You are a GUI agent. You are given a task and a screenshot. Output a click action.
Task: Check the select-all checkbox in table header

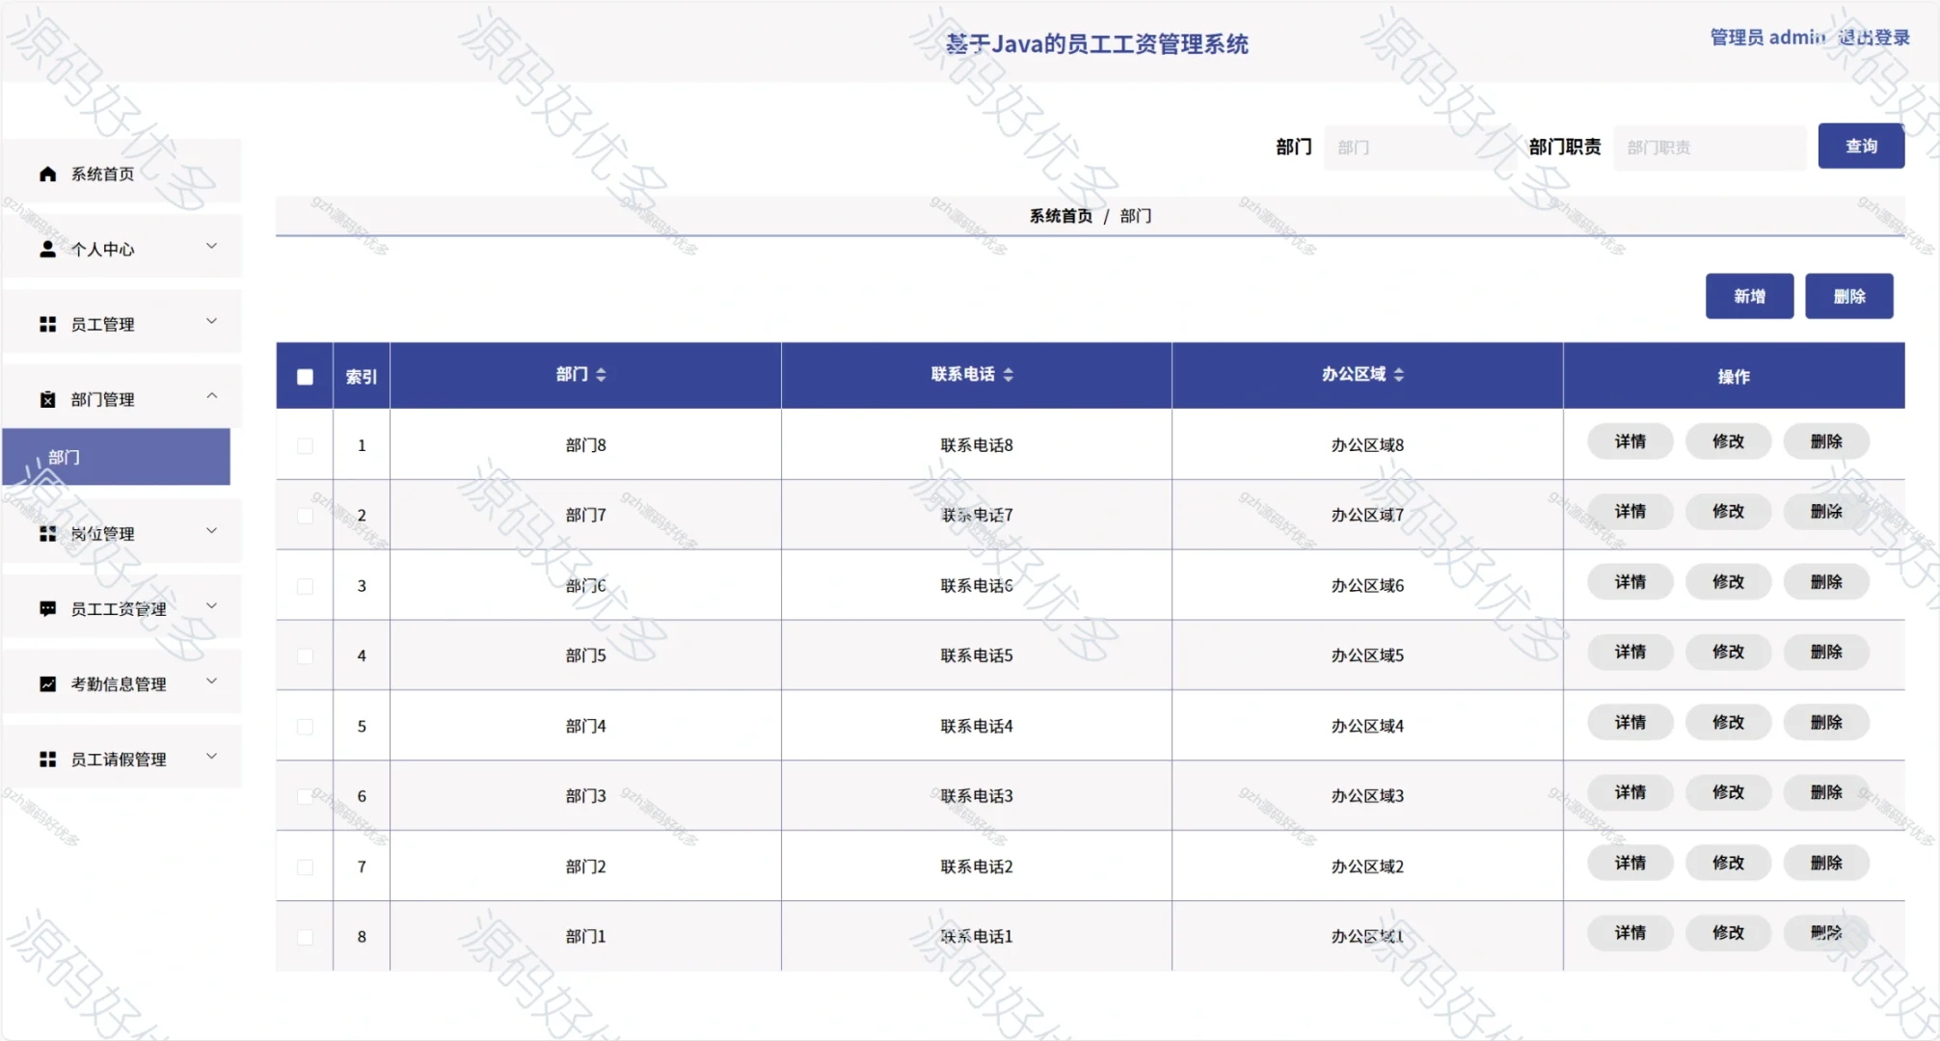304,377
